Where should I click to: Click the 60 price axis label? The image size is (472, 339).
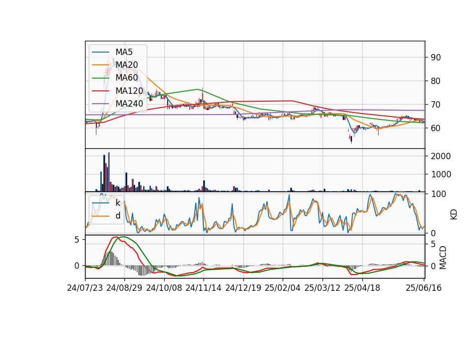[436, 128]
